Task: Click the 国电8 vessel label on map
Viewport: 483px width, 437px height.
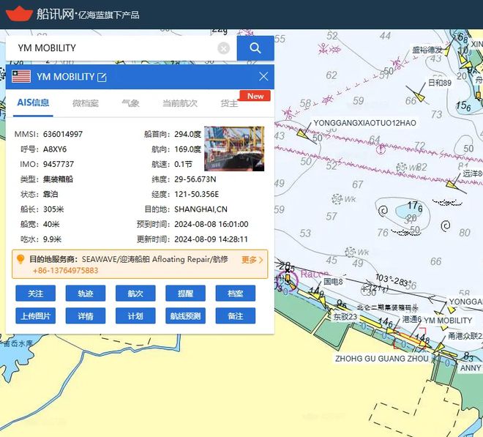Action: click(x=333, y=281)
